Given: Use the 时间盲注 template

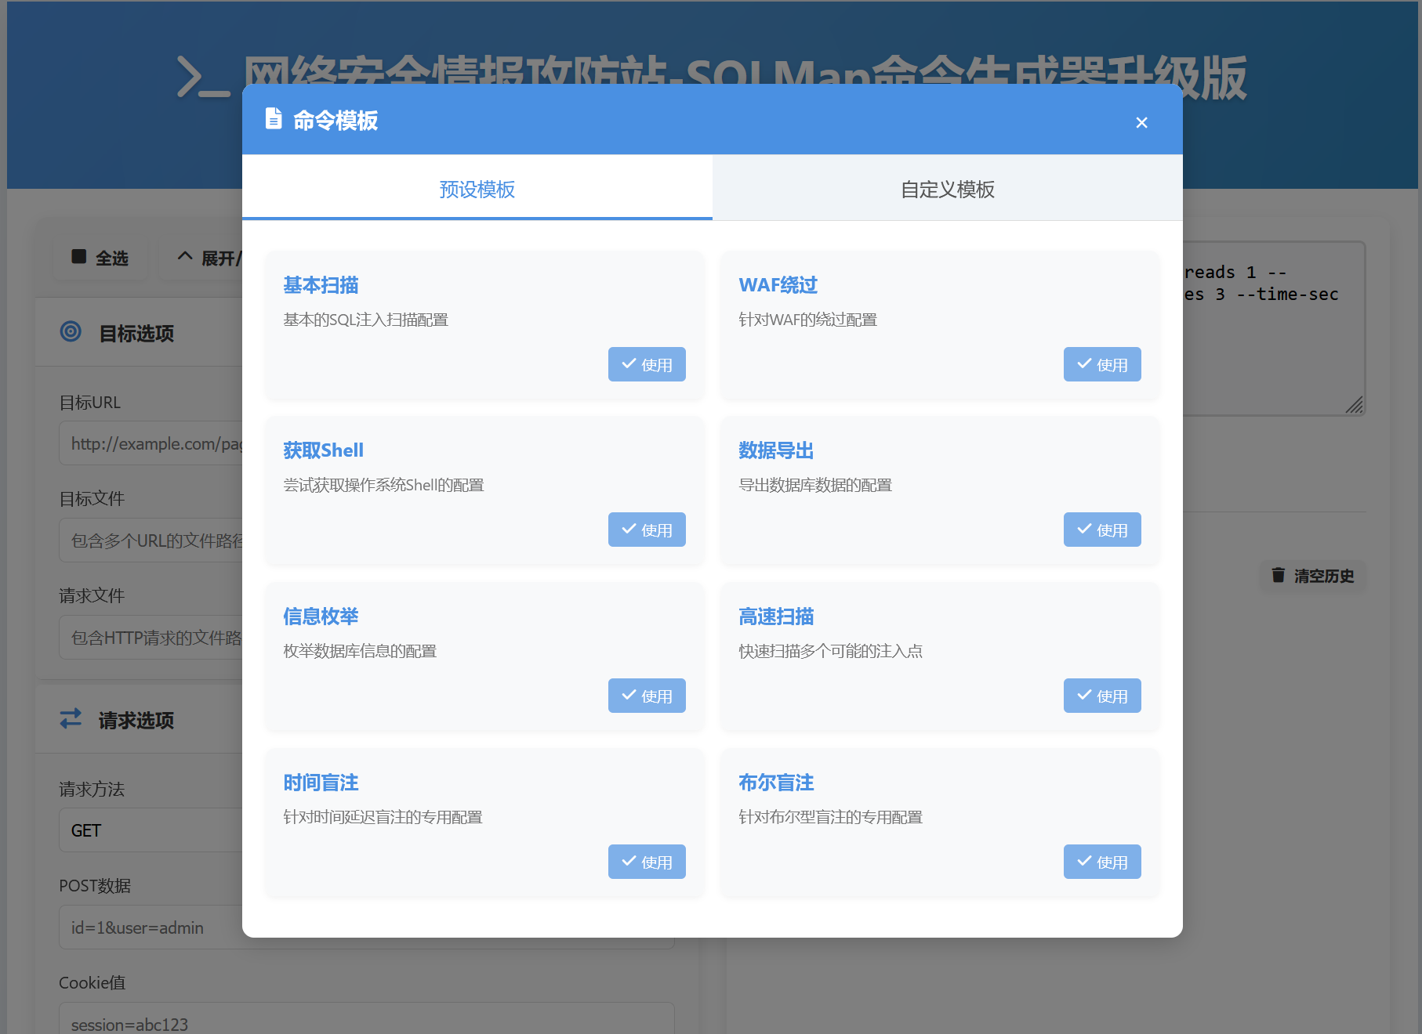Looking at the screenshot, I should 647,862.
